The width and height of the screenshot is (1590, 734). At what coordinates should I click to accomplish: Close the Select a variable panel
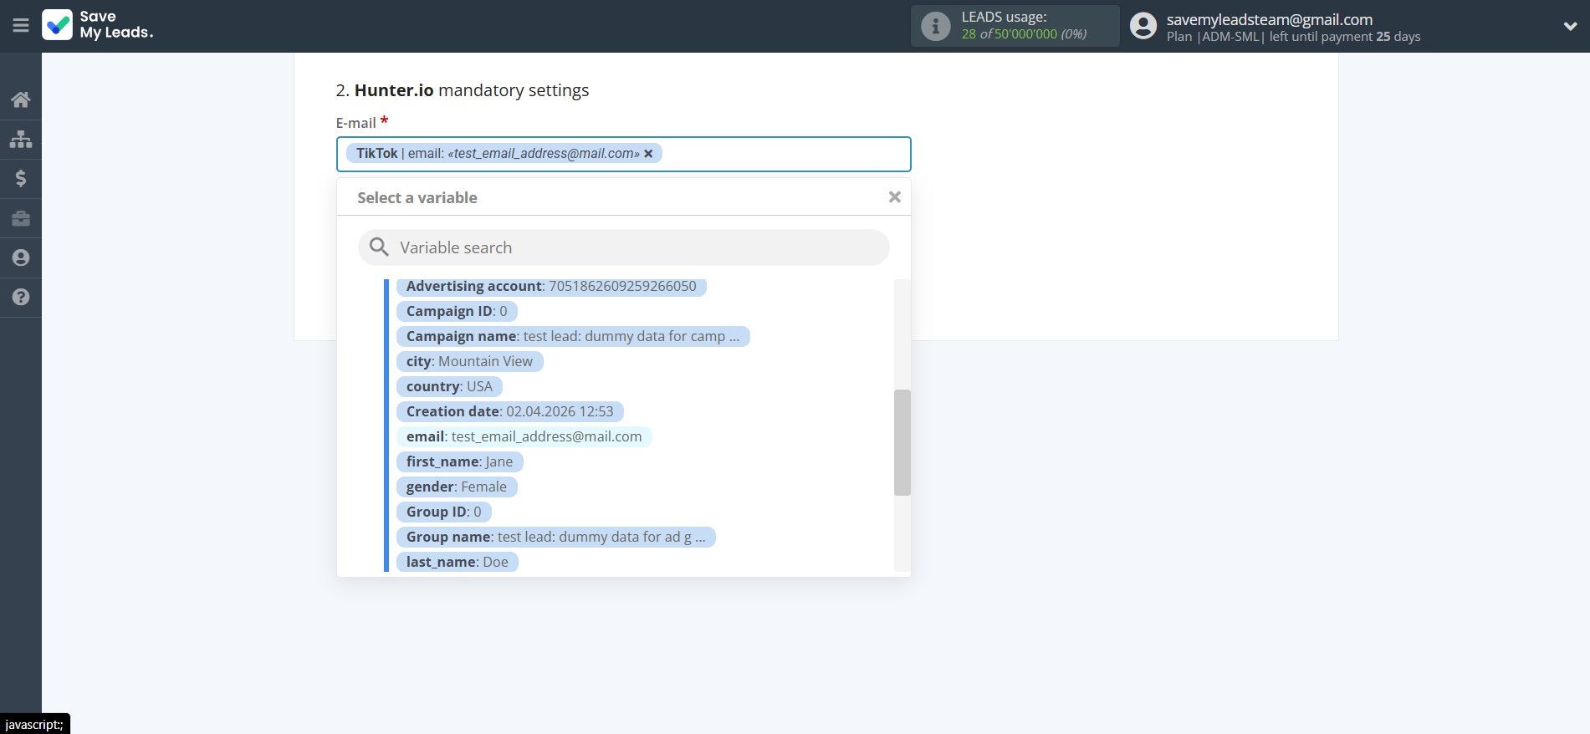click(894, 197)
